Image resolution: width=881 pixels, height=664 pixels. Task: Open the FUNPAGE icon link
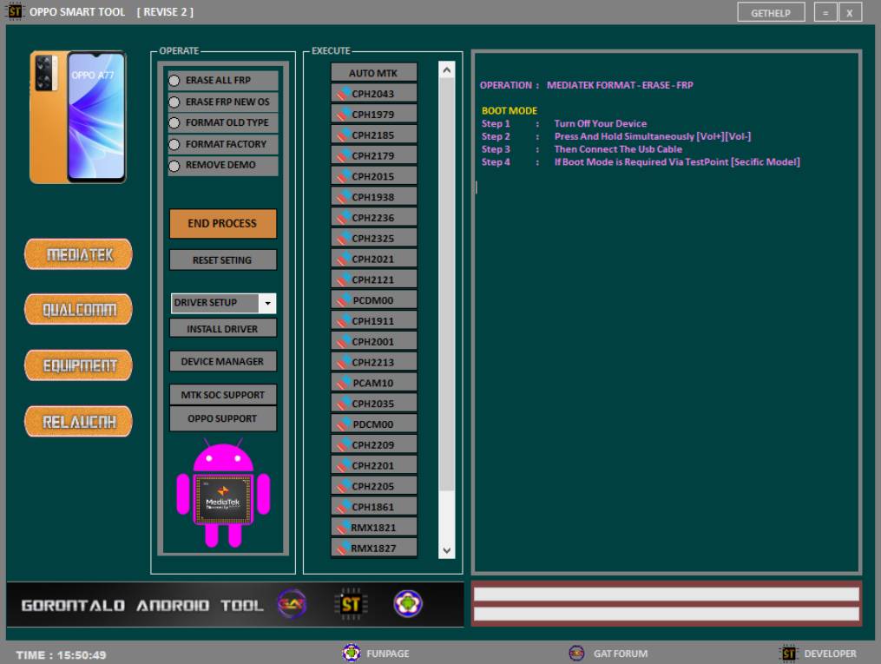click(x=352, y=653)
